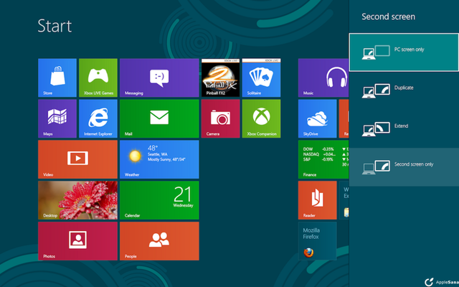The width and height of the screenshot is (459, 287).
Task: Open the Maps tile
Action: click(57, 118)
